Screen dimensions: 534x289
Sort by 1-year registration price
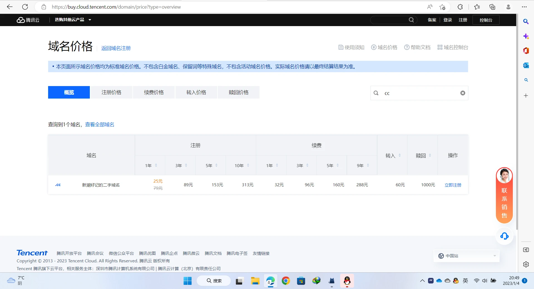[156, 165]
